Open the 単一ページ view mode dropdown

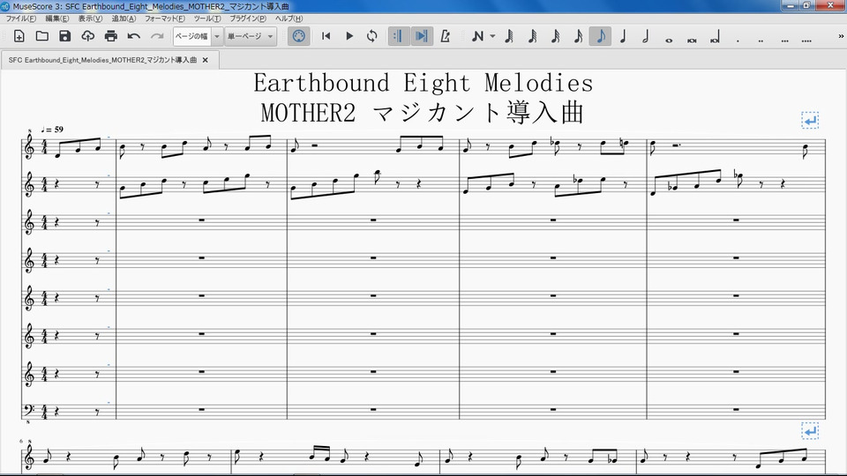coord(250,36)
